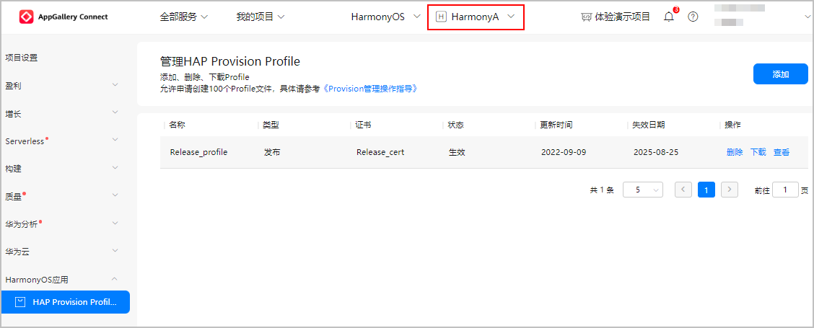Go to the previous page arrow
The width and height of the screenshot is (814, 328).
pyautogui.click(x=683, y=190)
